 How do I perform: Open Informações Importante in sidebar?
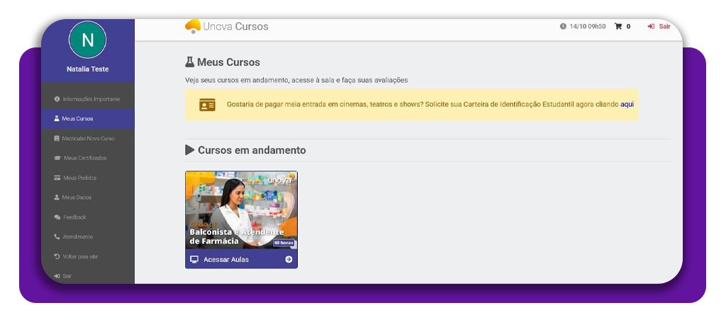click(87, 99)
